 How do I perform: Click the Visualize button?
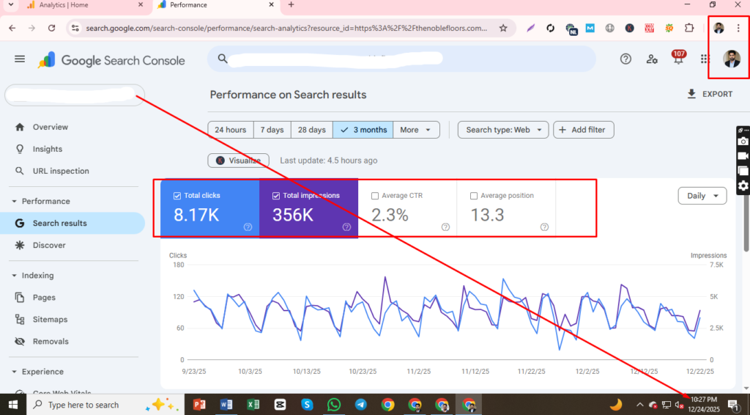(x=238, y=161)
